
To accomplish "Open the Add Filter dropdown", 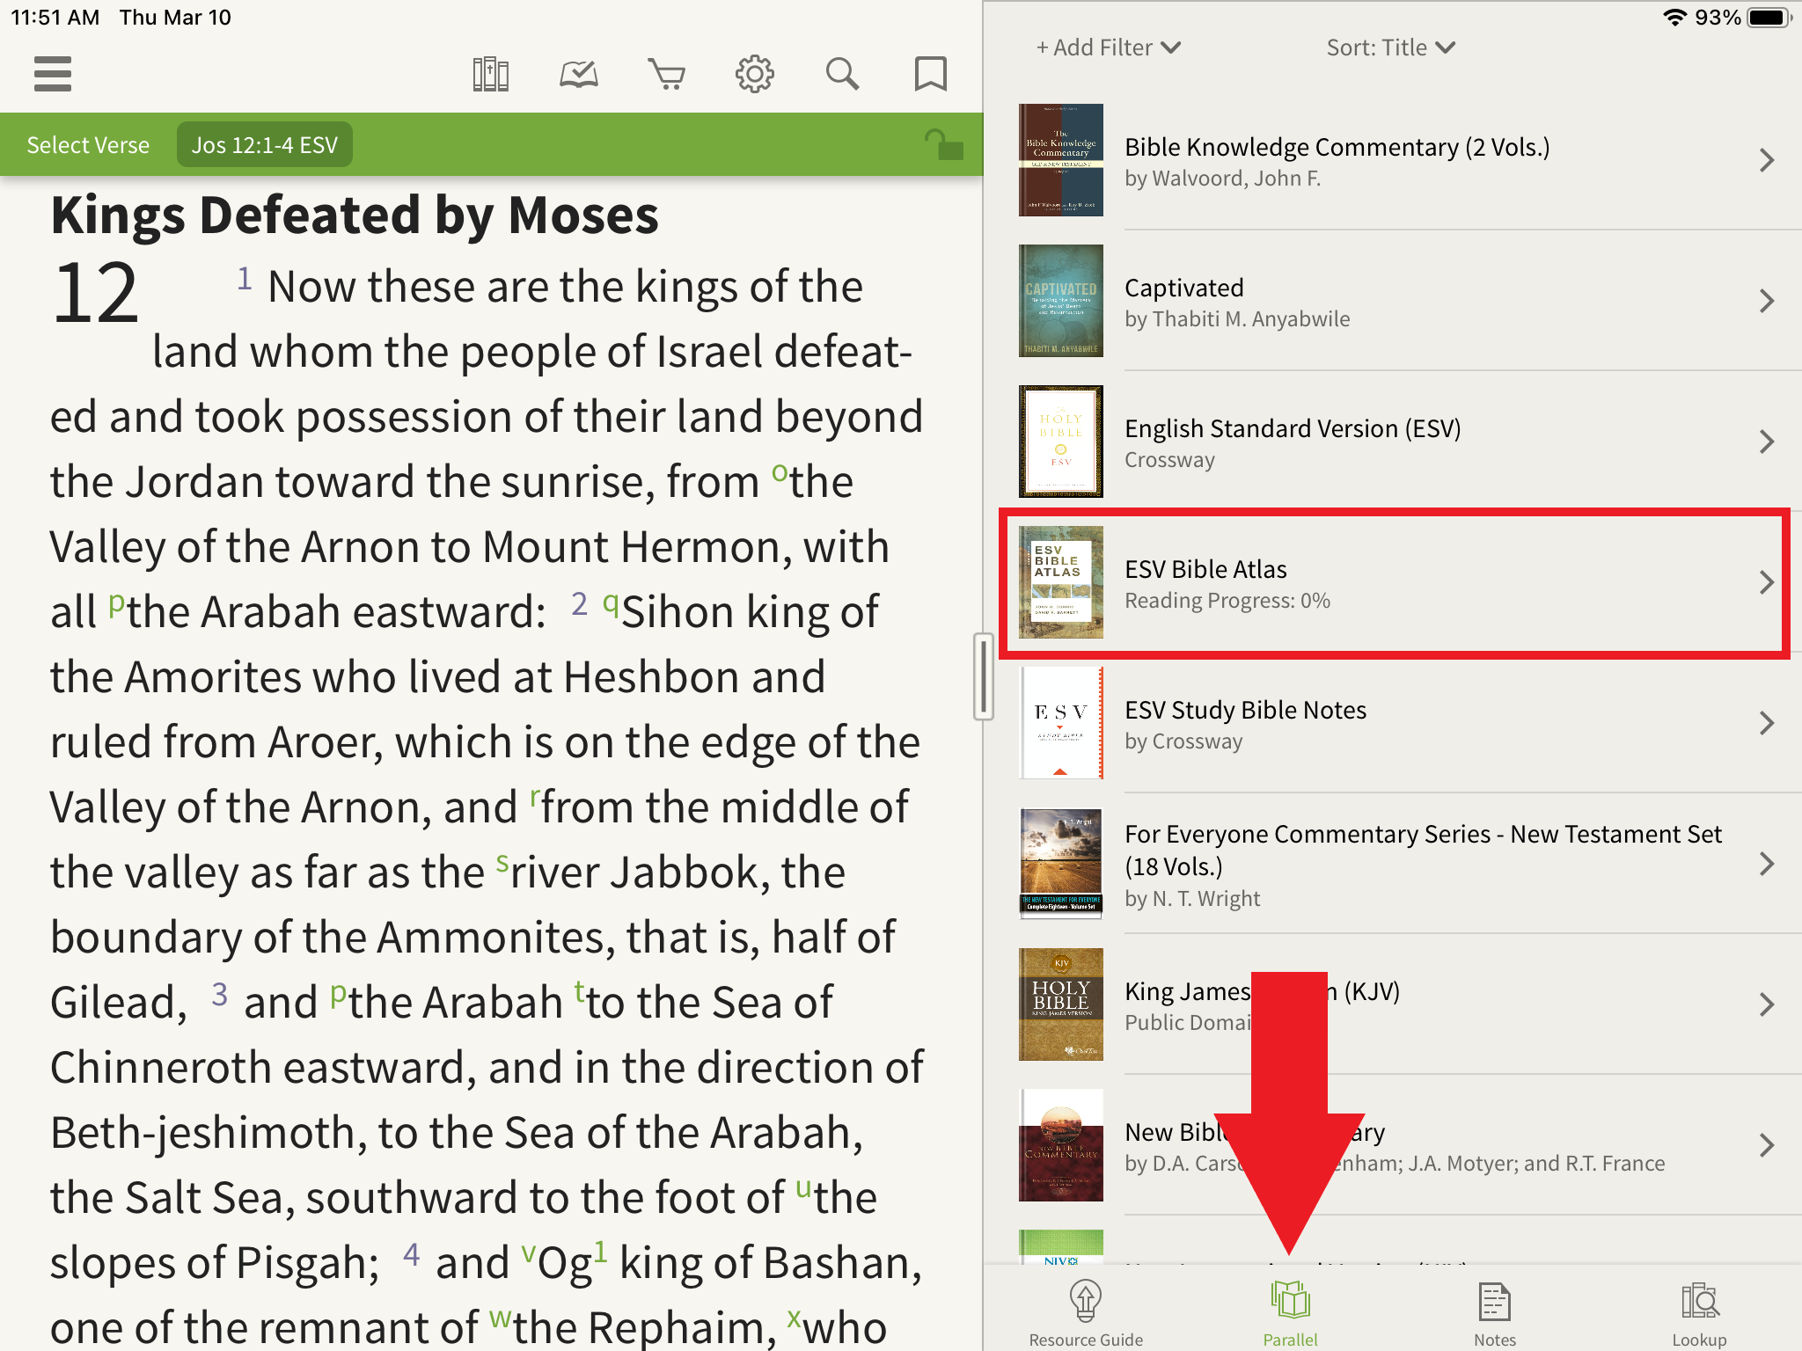I will click(x=1108, y=47).
